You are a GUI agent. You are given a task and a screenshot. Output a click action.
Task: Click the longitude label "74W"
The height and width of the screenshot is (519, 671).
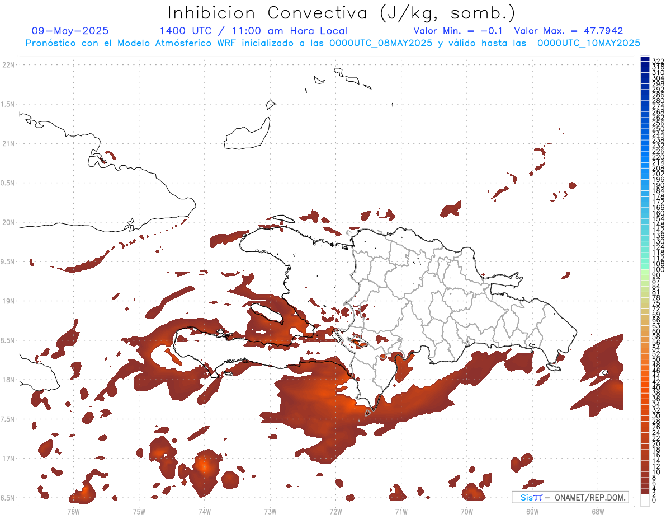click(x=204, y=511)
